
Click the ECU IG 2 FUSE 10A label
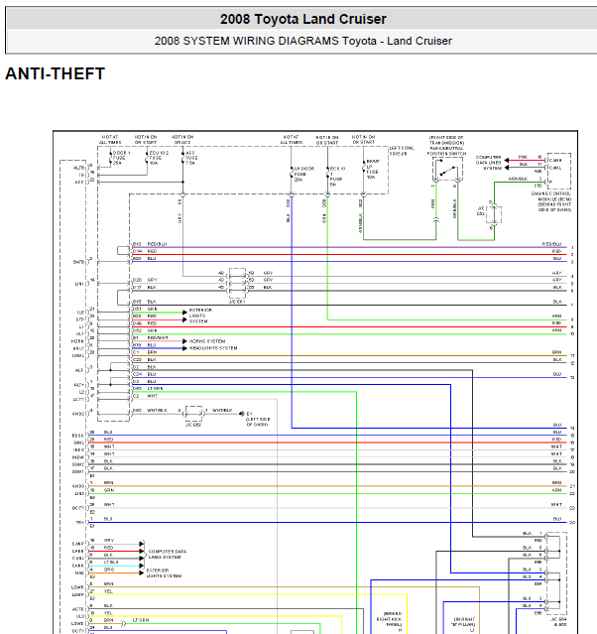(x=159, y=158)
